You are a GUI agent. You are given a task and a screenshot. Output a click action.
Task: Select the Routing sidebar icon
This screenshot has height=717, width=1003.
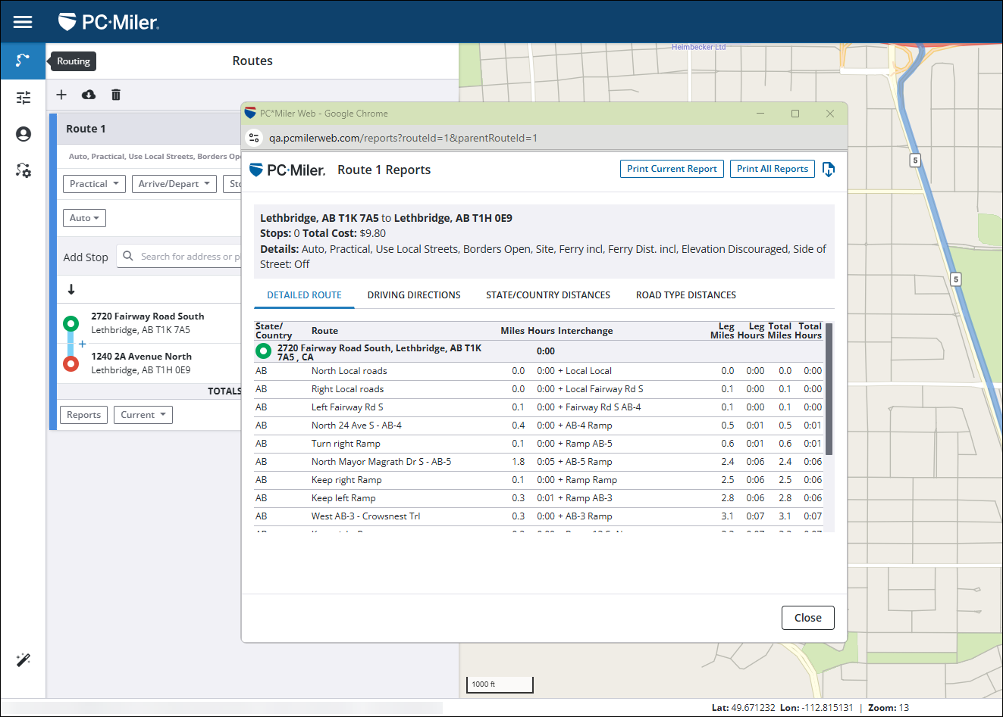[x=23, y=61]
